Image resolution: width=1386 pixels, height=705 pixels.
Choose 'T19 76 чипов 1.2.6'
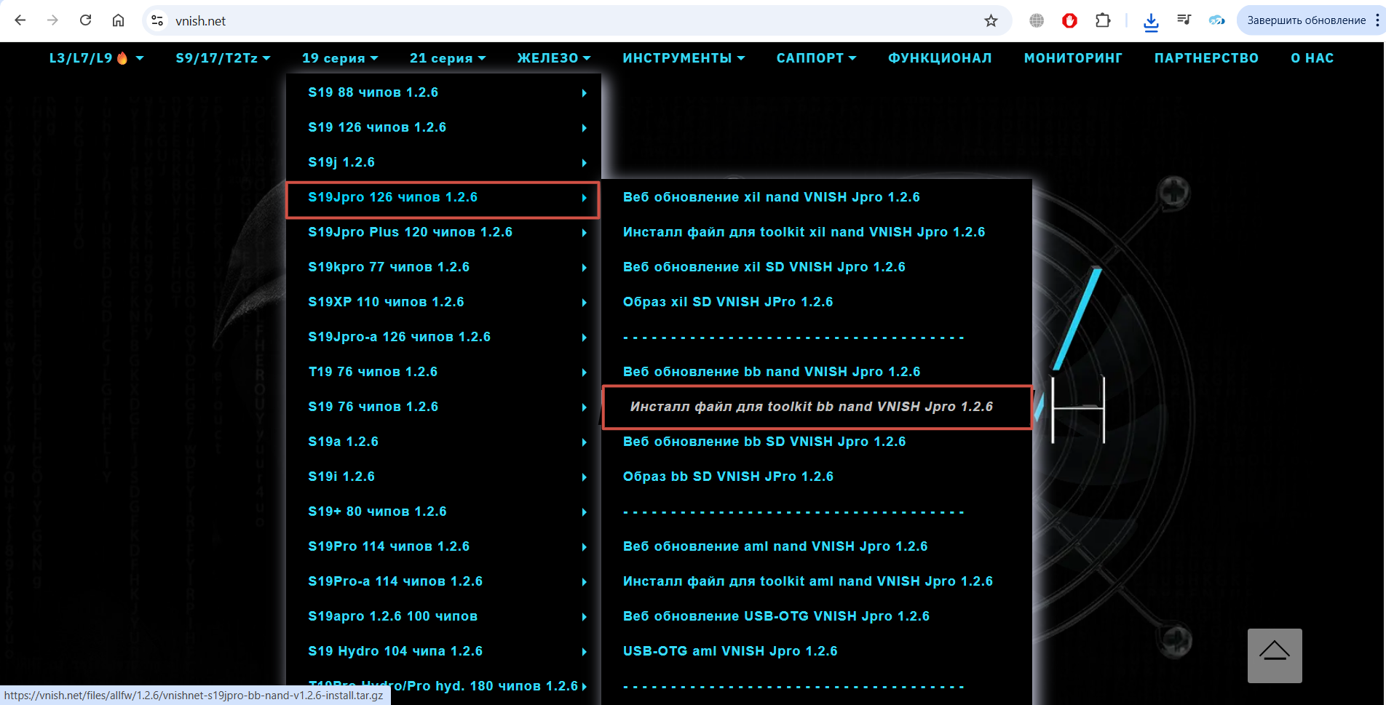click(443, 372)
